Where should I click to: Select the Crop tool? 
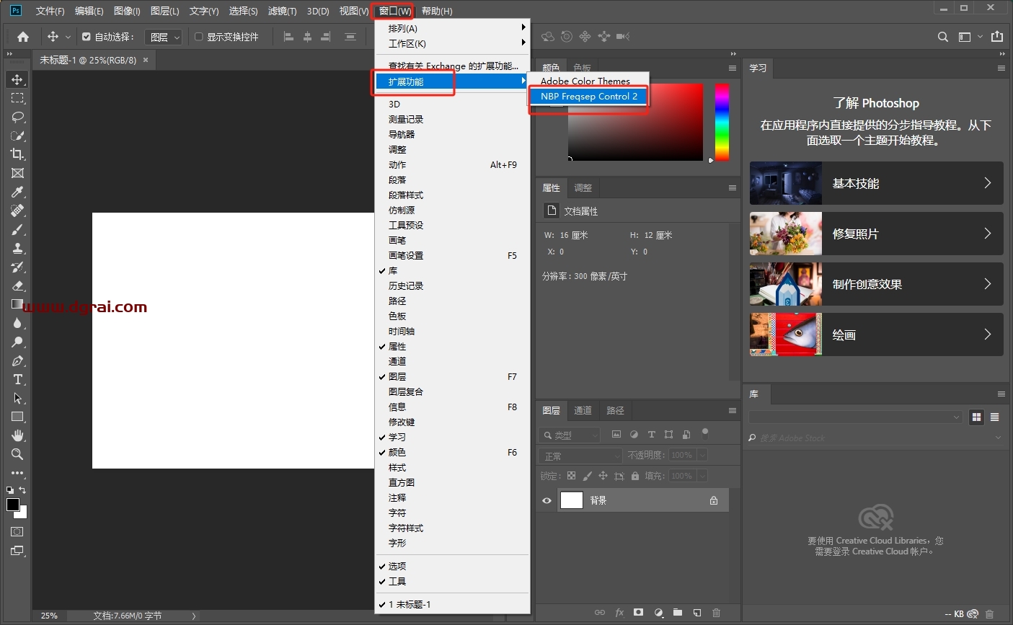(x=17, y=154)
